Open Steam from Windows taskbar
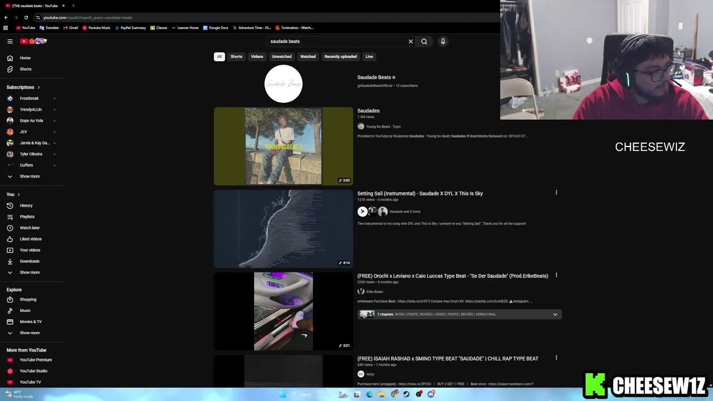Screen dimensions: 713x401 click(x=406, y=394)
